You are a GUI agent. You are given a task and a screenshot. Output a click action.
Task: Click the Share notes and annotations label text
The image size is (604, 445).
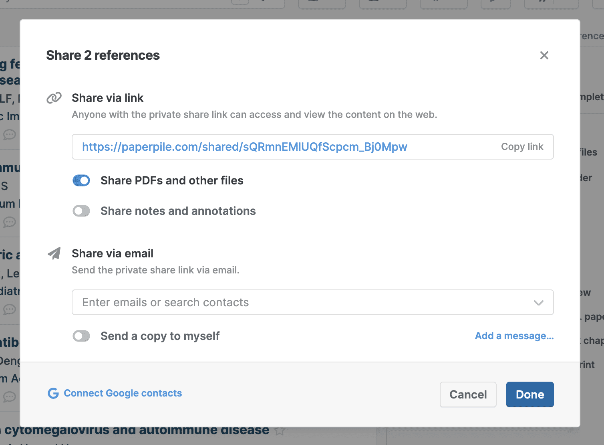[178, 211]
